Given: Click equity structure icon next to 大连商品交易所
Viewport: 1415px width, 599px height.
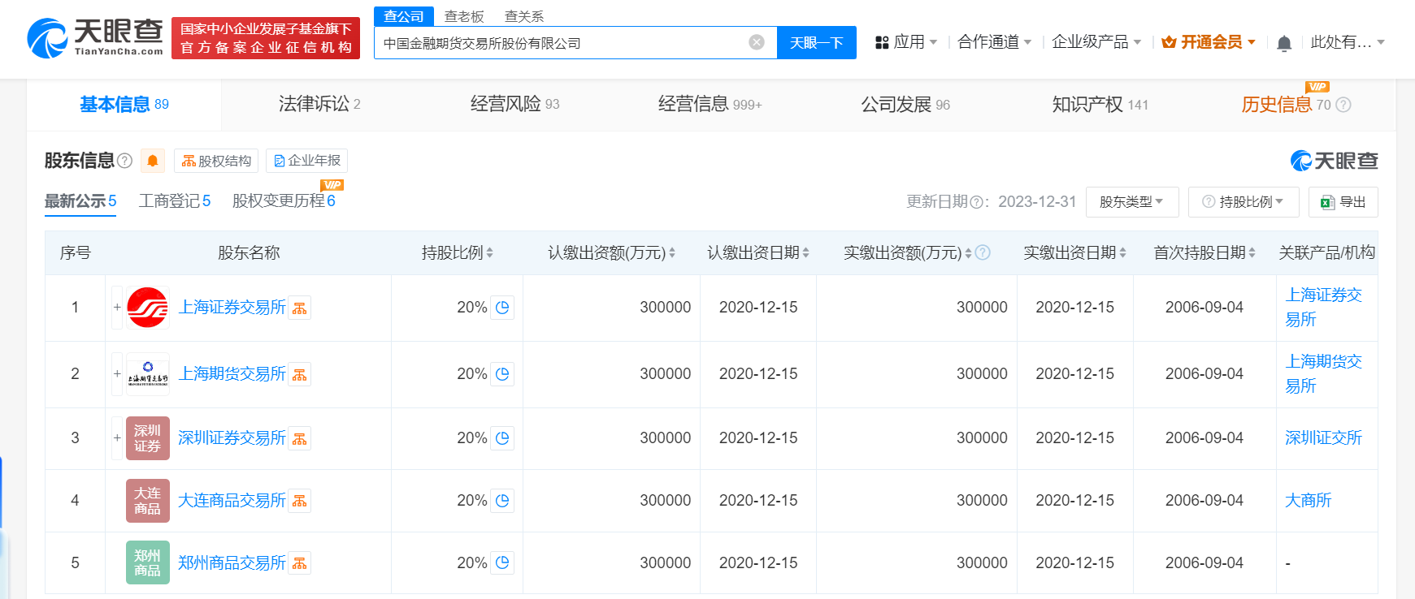Looking at the screenshot, I should (300, 502).
